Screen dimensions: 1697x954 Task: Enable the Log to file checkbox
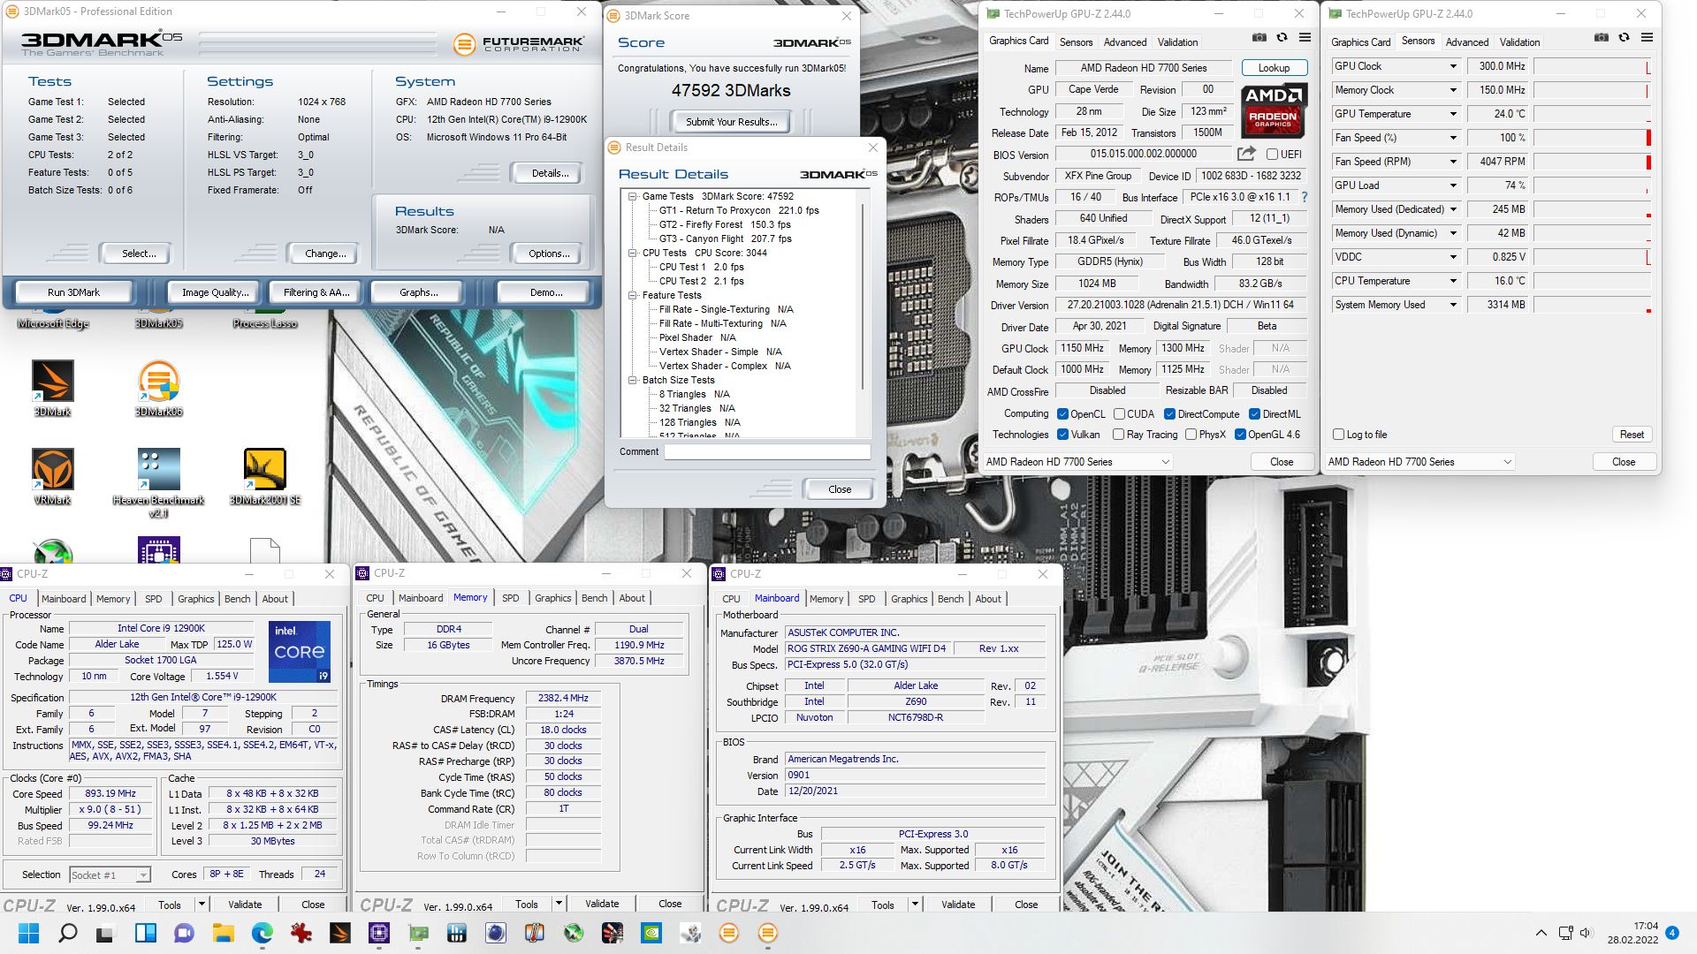pos(1338,435)
